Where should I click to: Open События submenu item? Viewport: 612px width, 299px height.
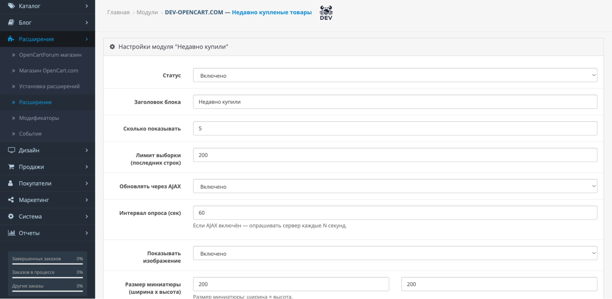click(30, 134)
